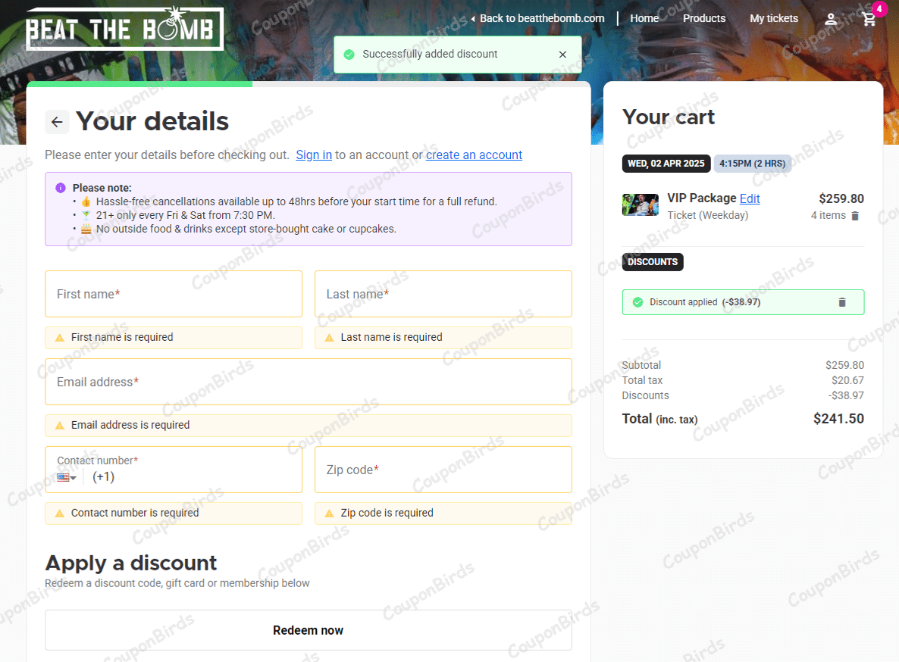The width and height of the screenshot is (899, 662).
Task: Dismiss the Successfully added discount notification
Action: pyautogui.click(x=562, y=54)
